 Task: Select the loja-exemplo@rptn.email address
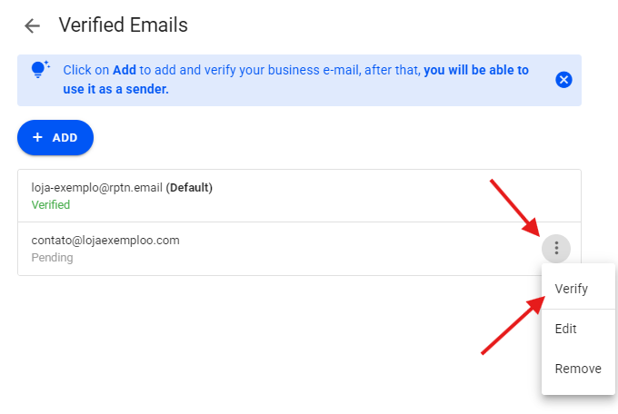point(96,188)
